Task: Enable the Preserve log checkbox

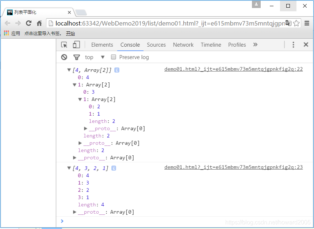Action: [114, 57]
